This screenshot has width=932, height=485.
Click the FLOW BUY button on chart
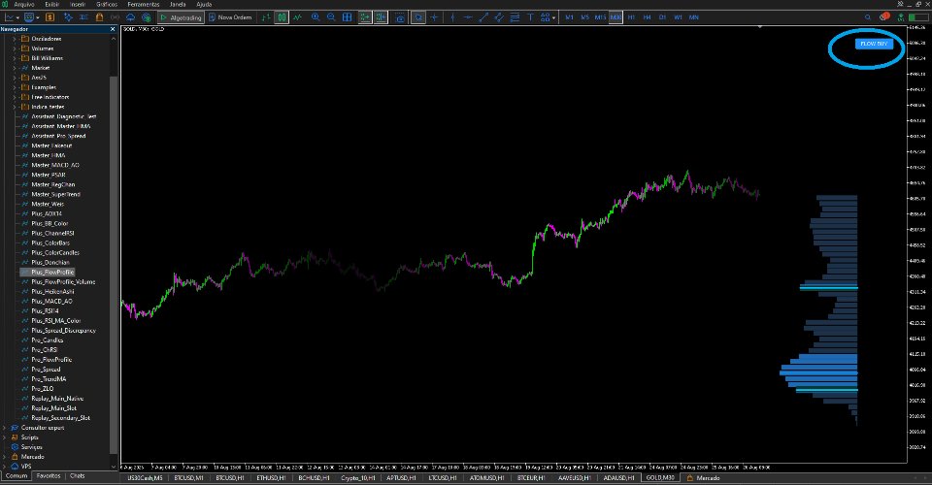point(874,44)
